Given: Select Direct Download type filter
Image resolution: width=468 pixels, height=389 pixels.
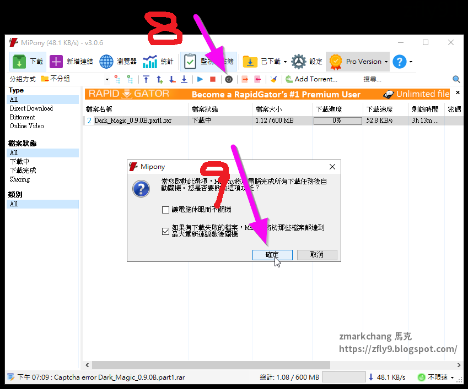Looking at the screenshot, I should click(31, 108).
